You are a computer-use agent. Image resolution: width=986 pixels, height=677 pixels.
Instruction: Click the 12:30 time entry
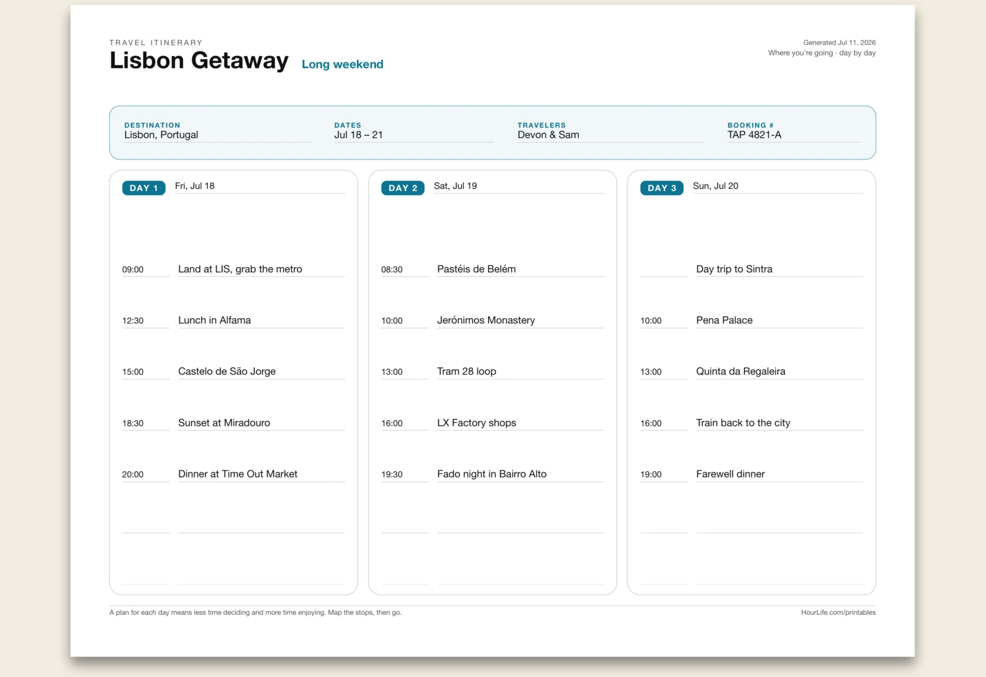click(x=133, y=321)
